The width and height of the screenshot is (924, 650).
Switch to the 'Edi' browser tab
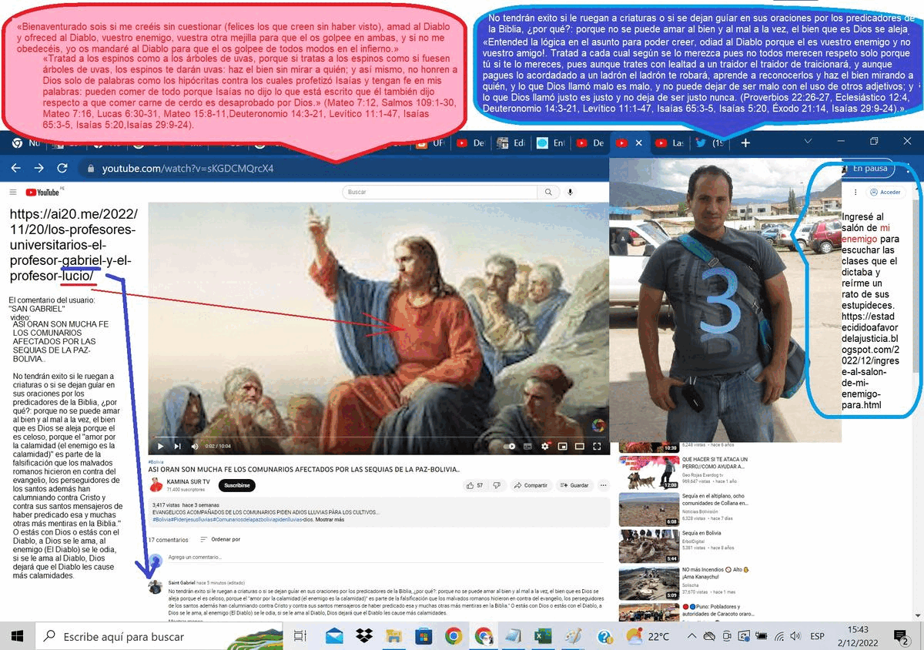(511, 142)
